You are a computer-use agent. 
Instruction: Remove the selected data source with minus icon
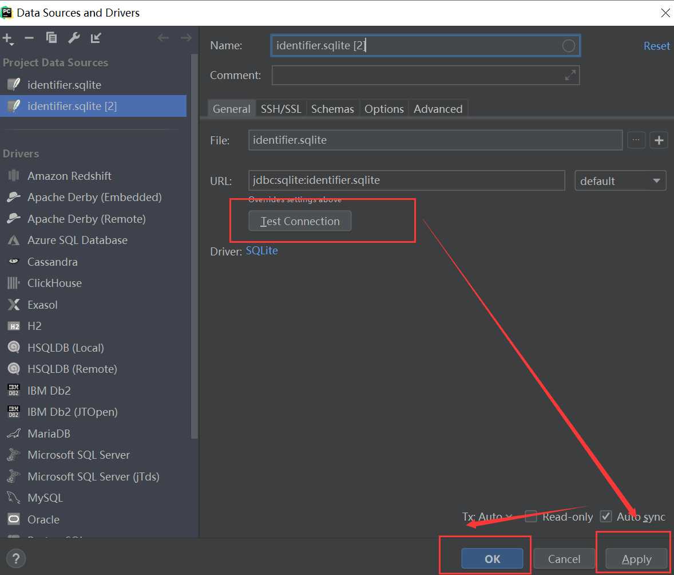(x=29, y=38)
